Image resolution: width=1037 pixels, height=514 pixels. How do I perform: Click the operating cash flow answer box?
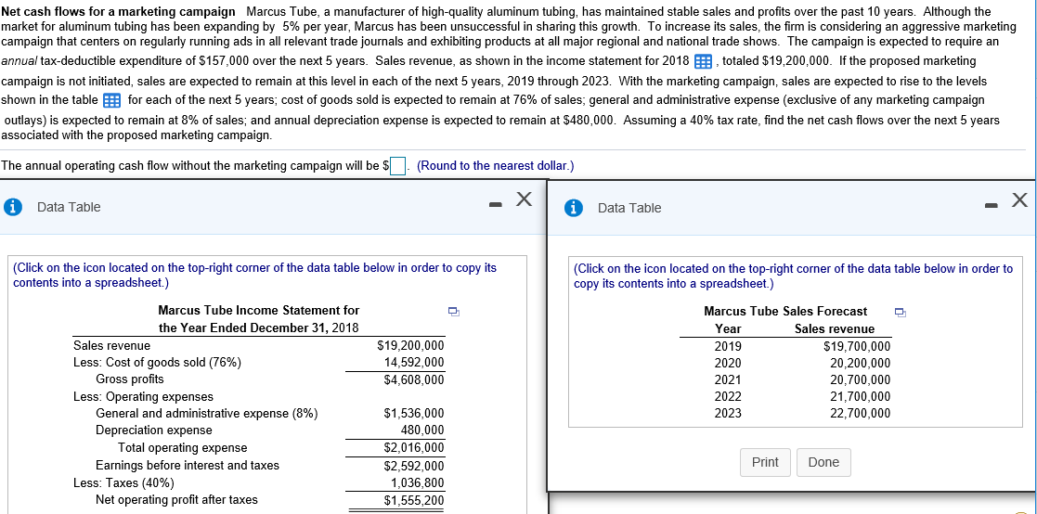tap(396, 166)
